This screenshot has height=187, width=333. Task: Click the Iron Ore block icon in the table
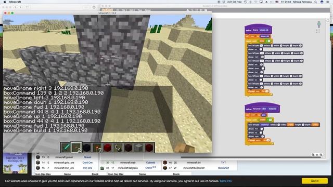tap(38, 168)
